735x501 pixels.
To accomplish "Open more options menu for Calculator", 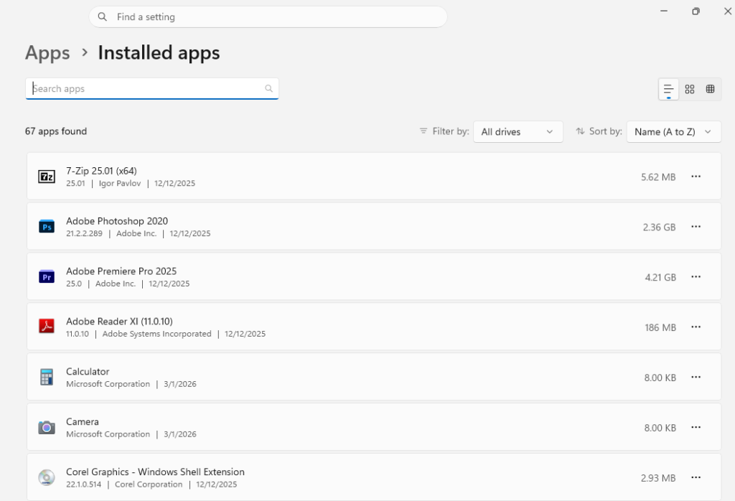I will click(696, 378).
